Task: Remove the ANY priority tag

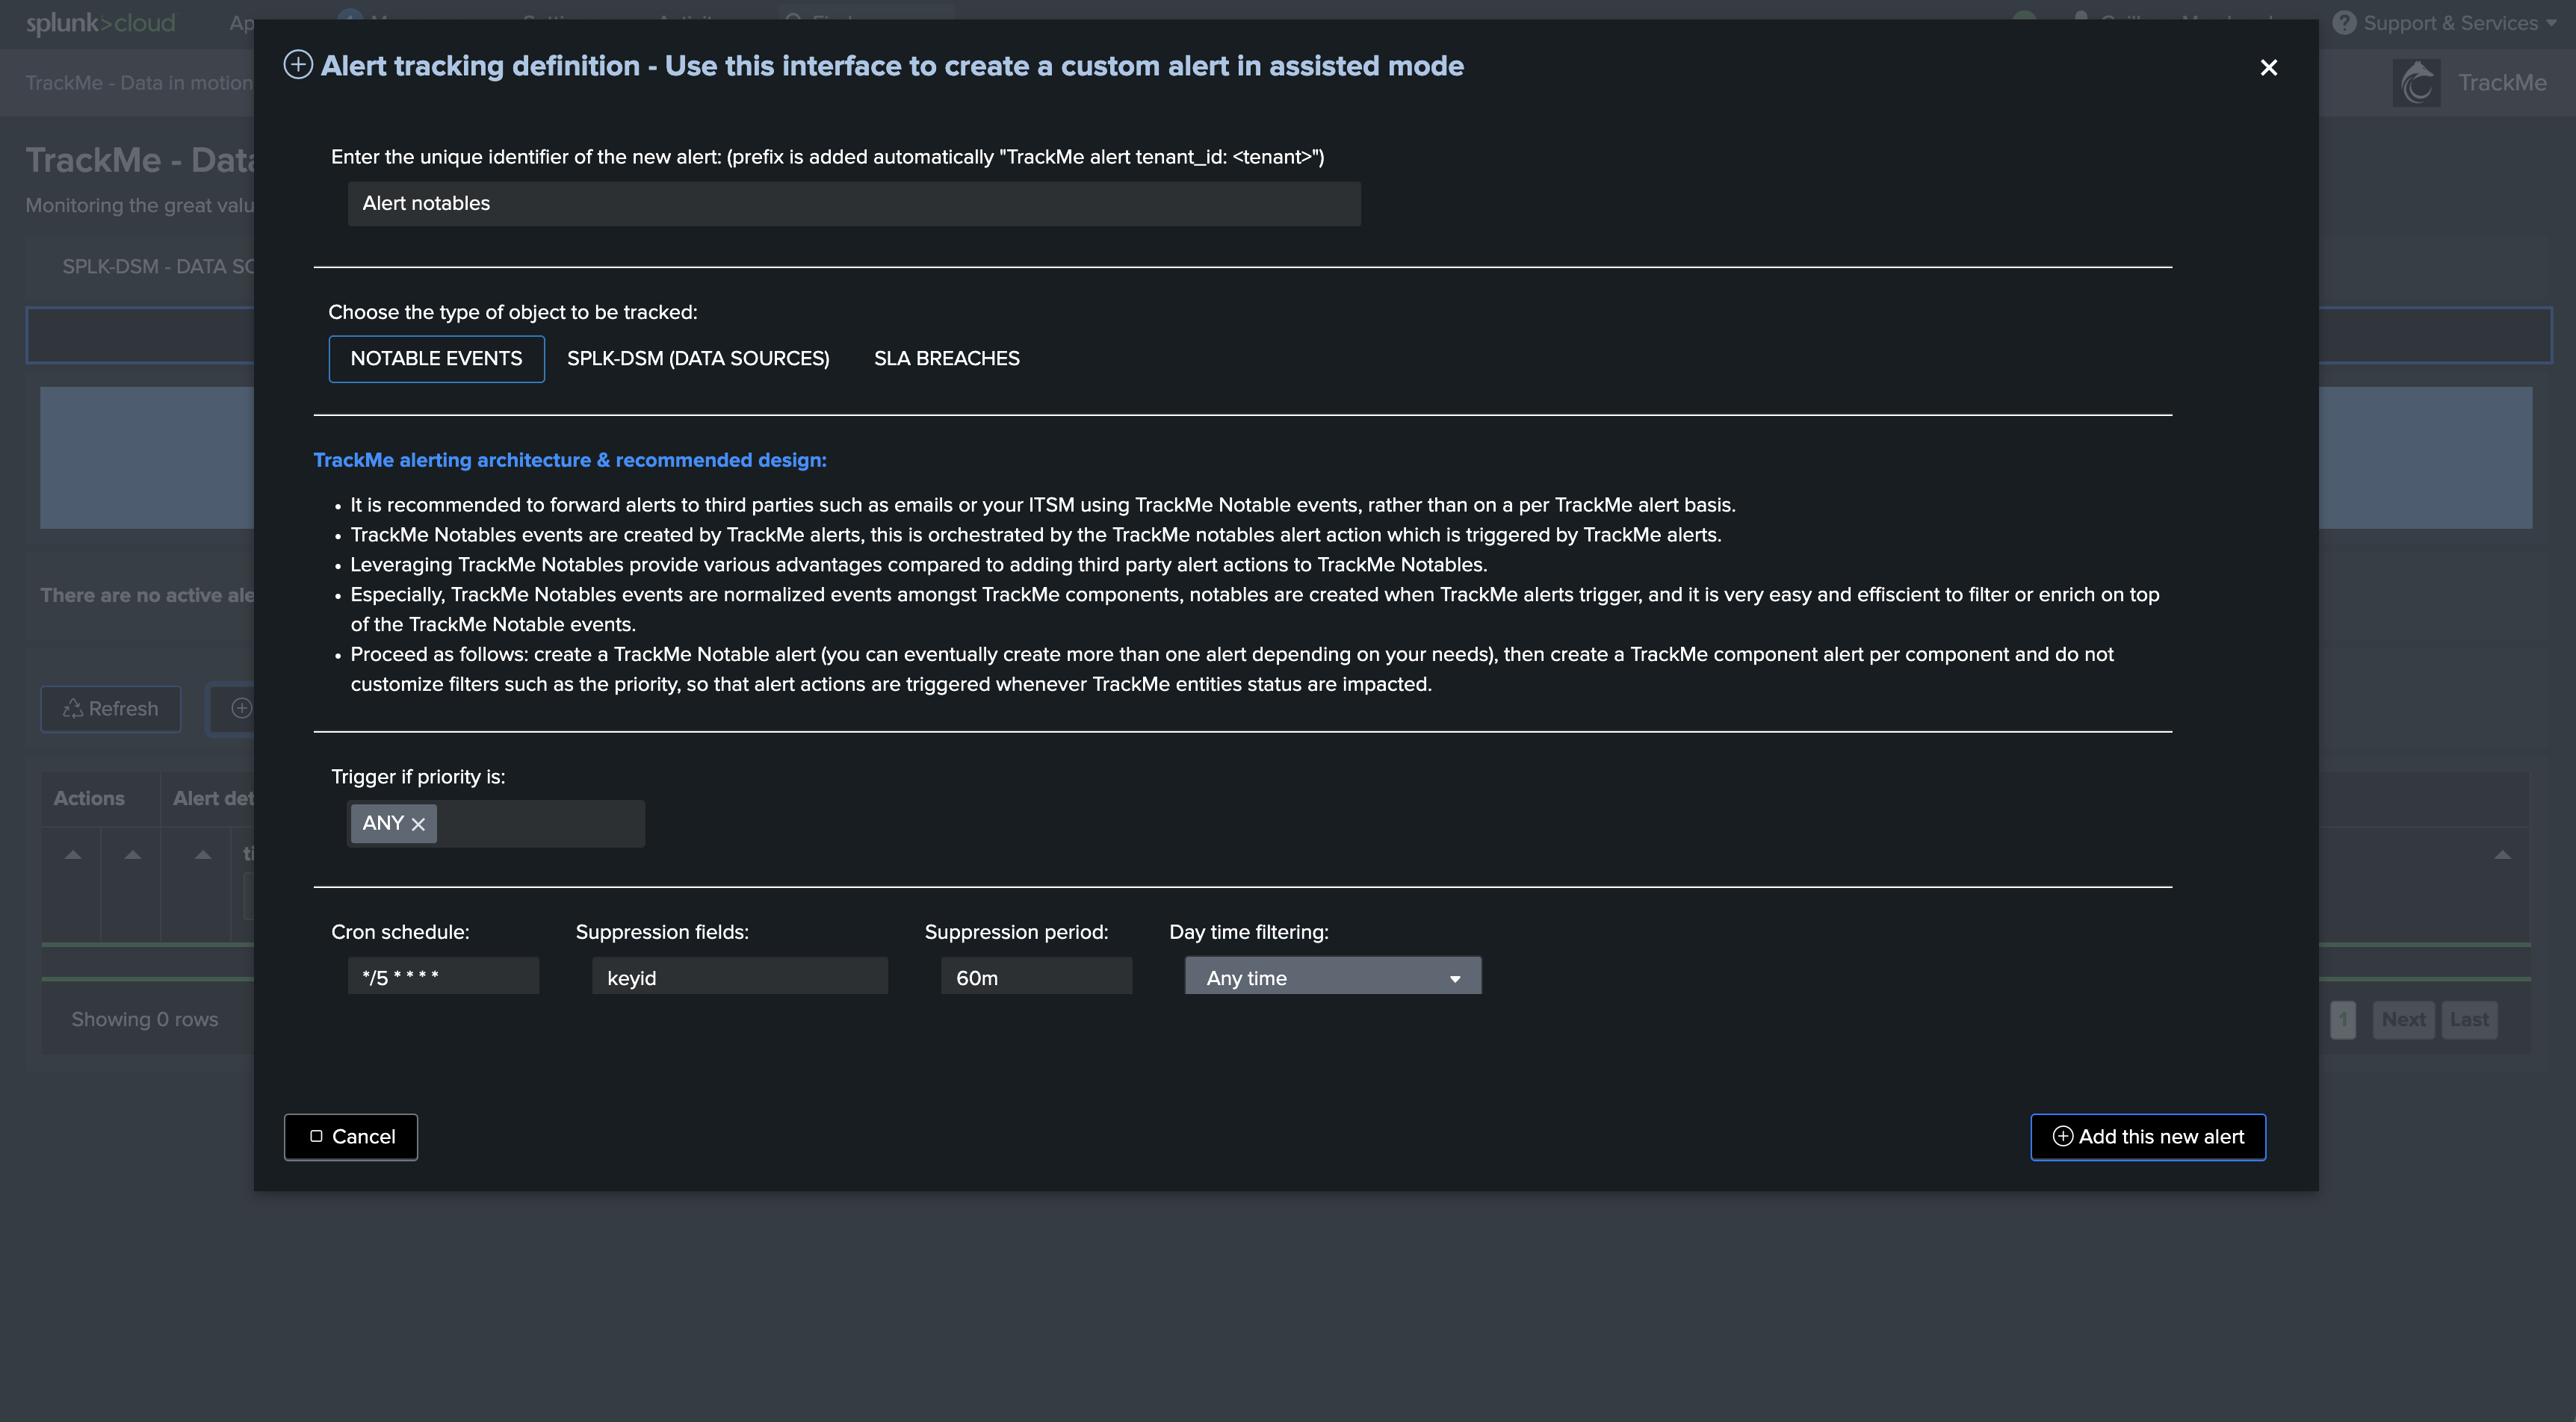Action: [418, 824]
